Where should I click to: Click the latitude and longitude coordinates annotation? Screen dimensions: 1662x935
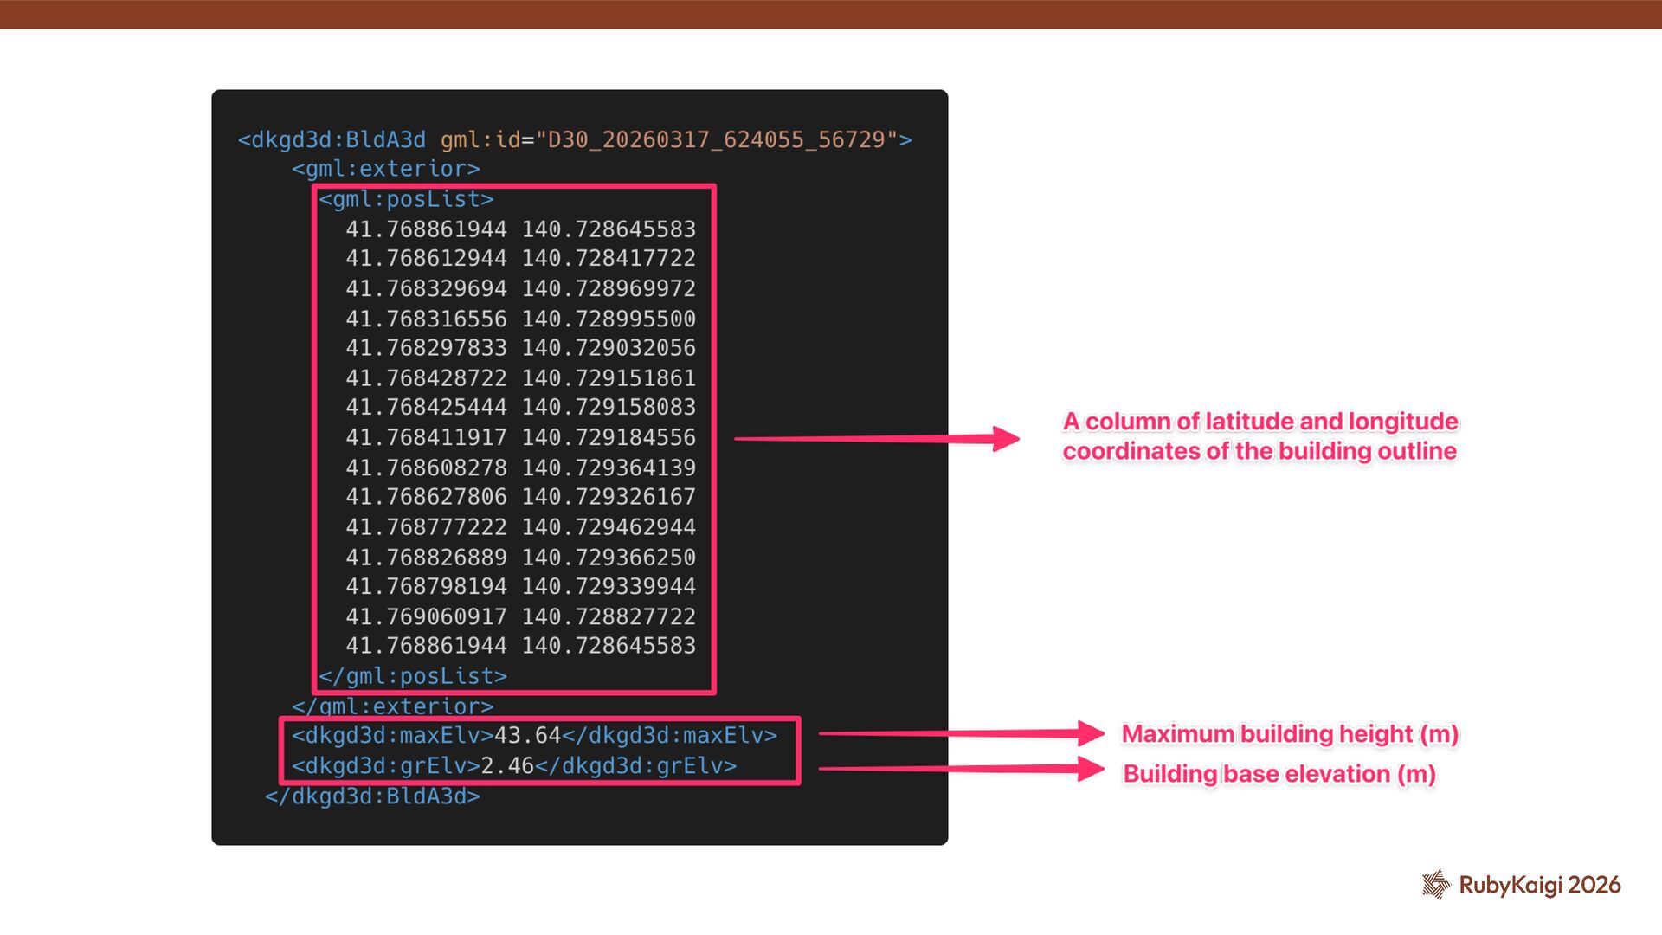tap(1259, 436)
